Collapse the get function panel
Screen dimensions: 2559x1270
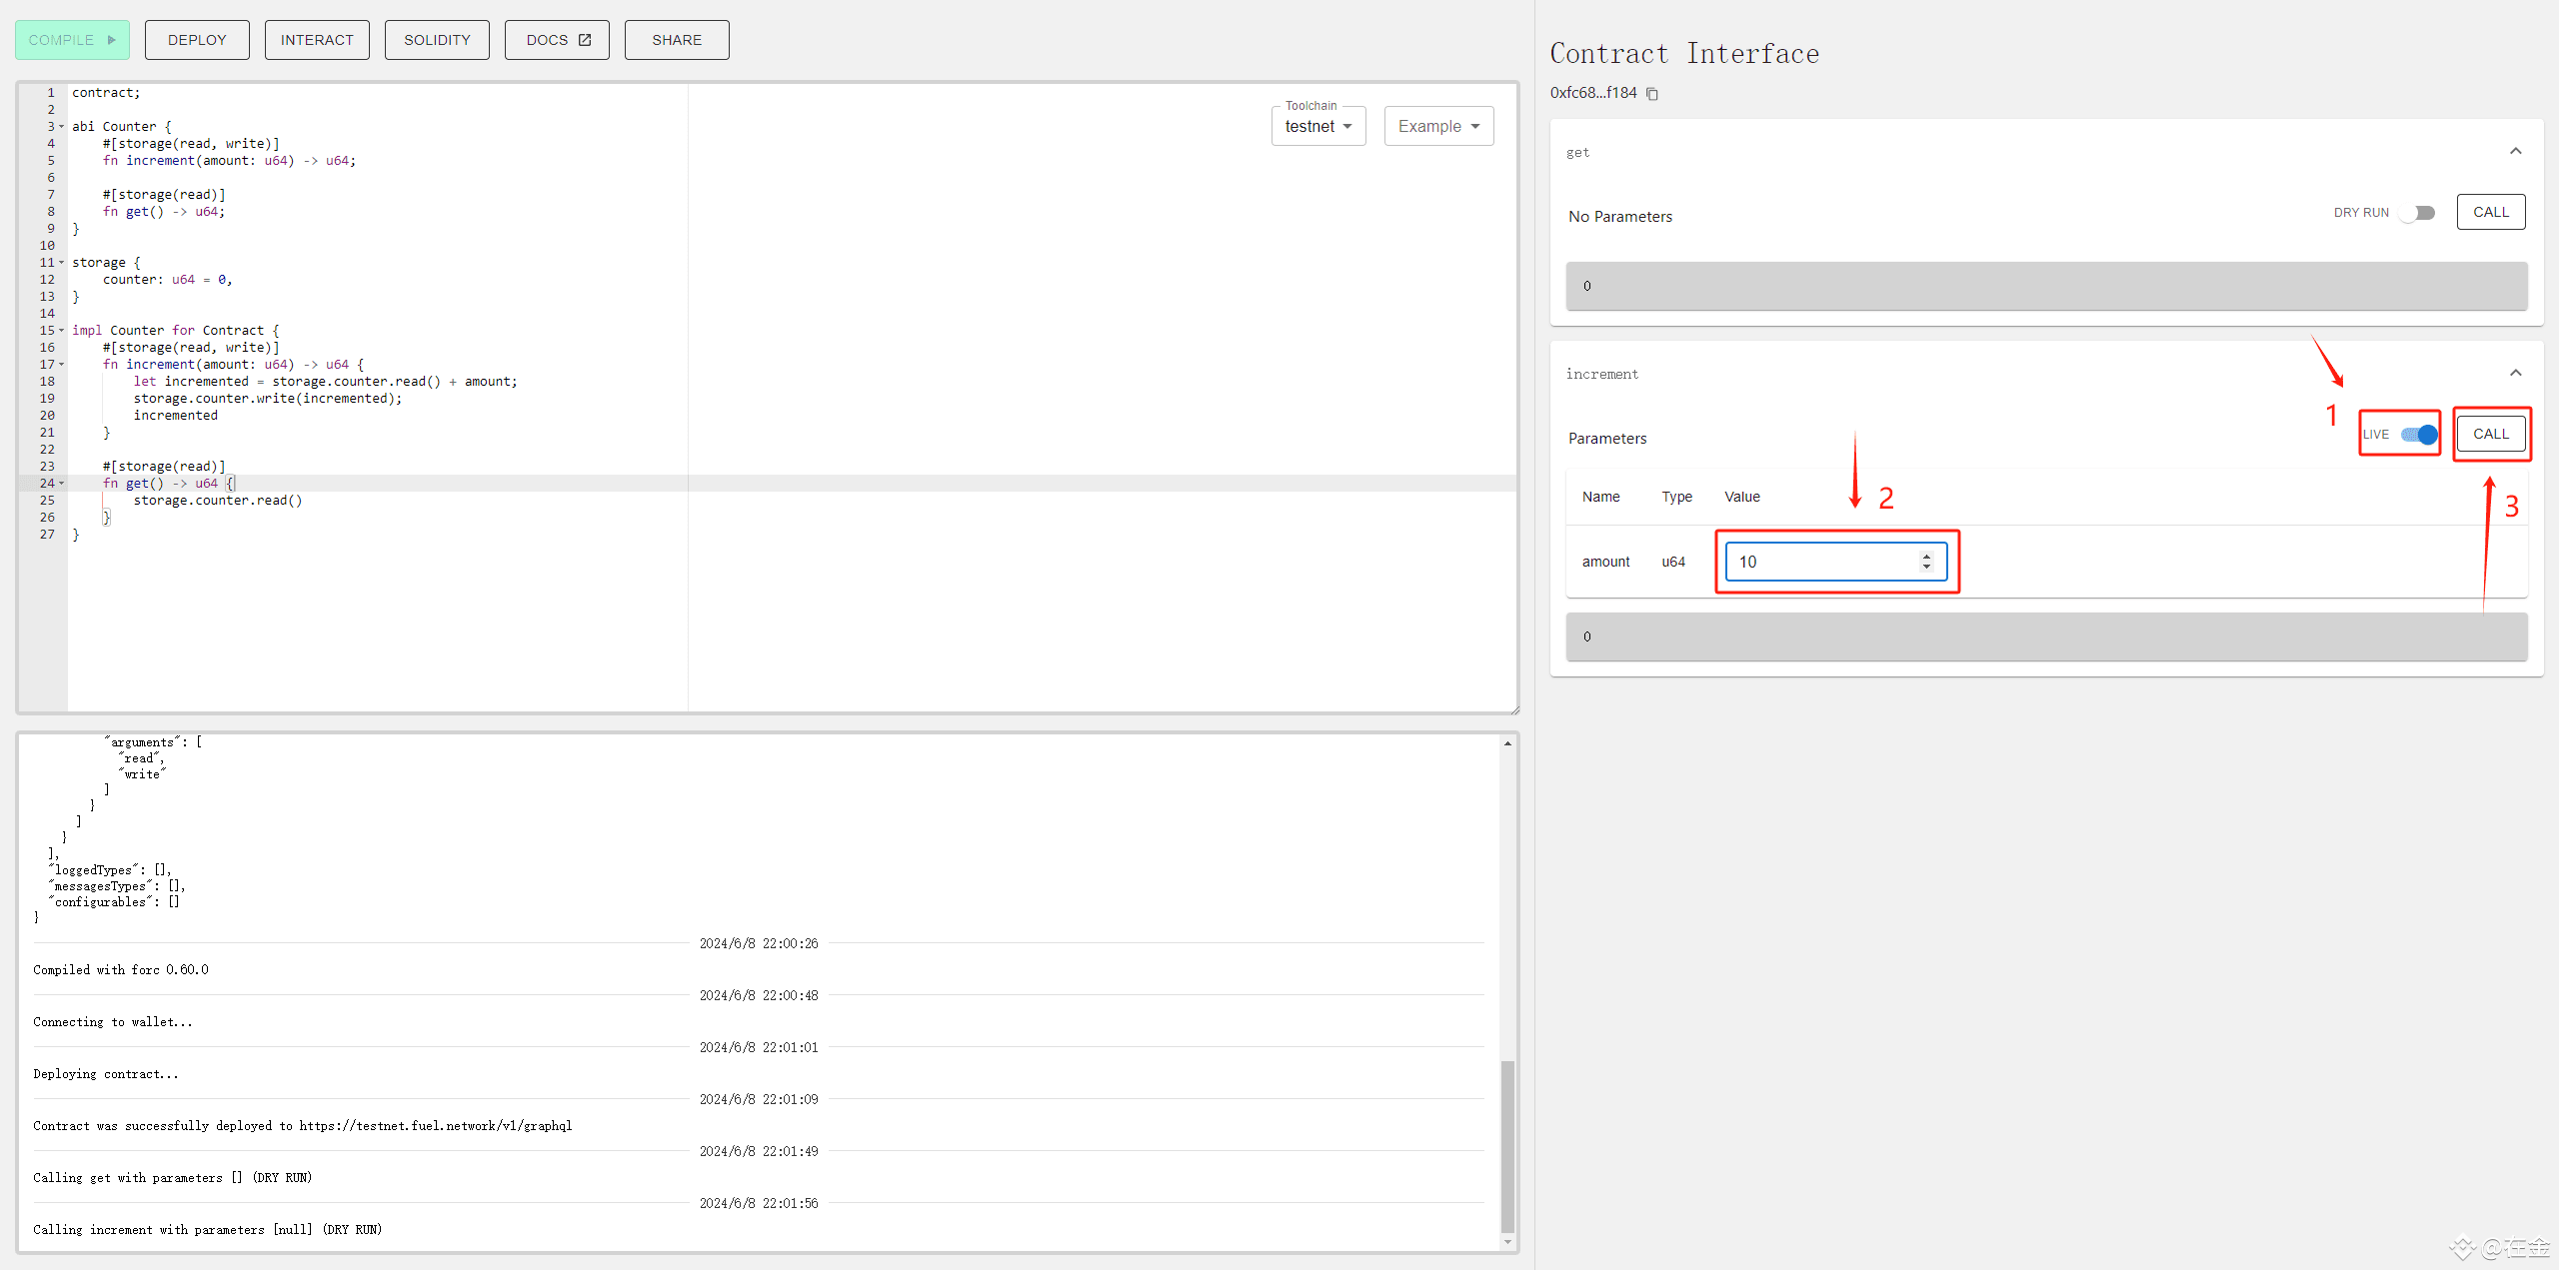click(x=2516, y=151)
